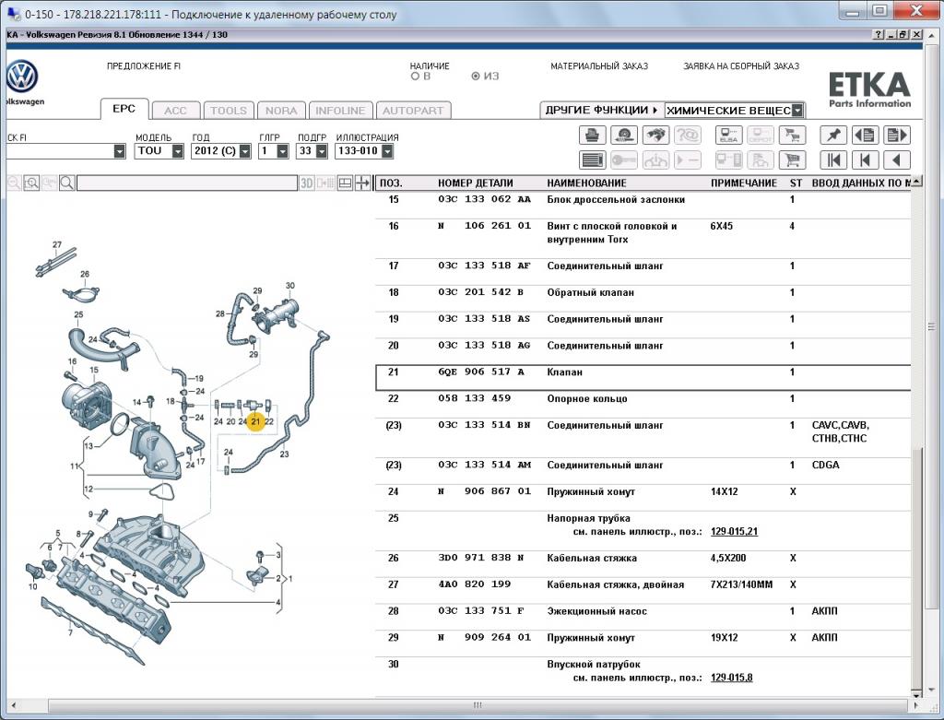
Task: Click the greyed 3D view icon
Action: tap(306, 183)
